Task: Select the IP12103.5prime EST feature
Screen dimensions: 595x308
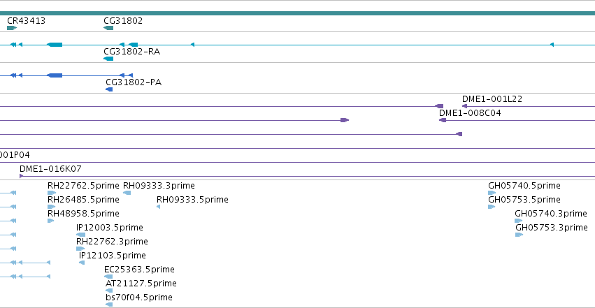Action: click(82, 263)
